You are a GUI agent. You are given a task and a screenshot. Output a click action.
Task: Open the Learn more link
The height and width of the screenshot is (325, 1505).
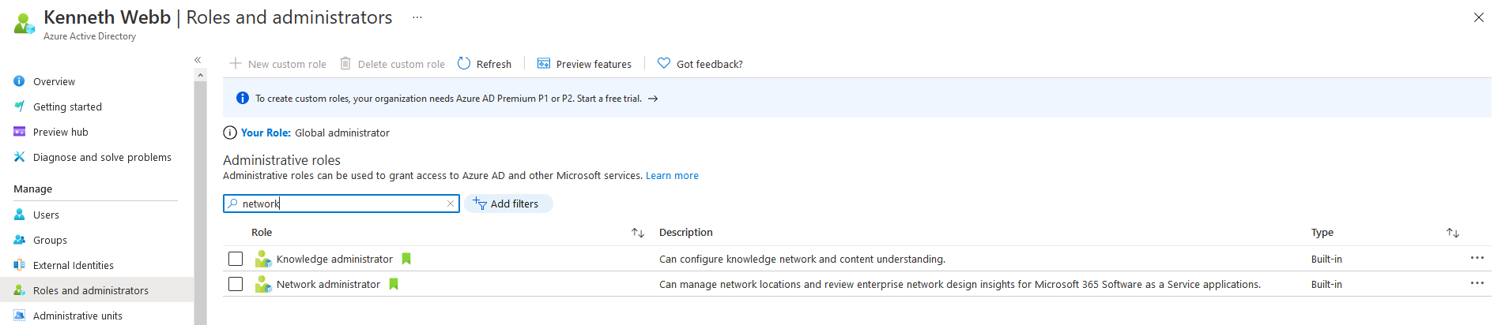[x=672, y=175]
